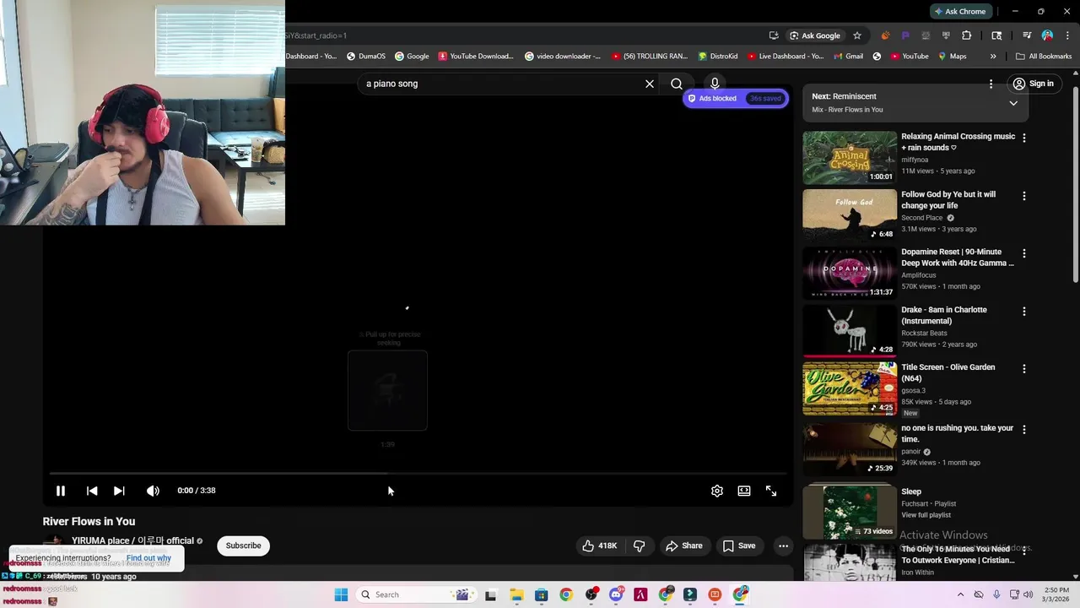Expand the Mix - River Flows in You queue
The width and height of the screenshot is (1080, 608).
coord(1013,103)
